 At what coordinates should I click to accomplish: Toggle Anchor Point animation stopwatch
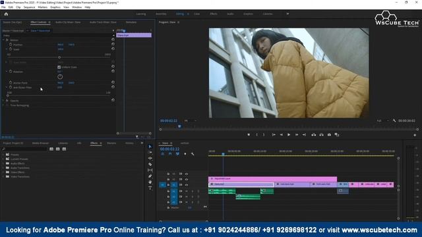point(11,83)
